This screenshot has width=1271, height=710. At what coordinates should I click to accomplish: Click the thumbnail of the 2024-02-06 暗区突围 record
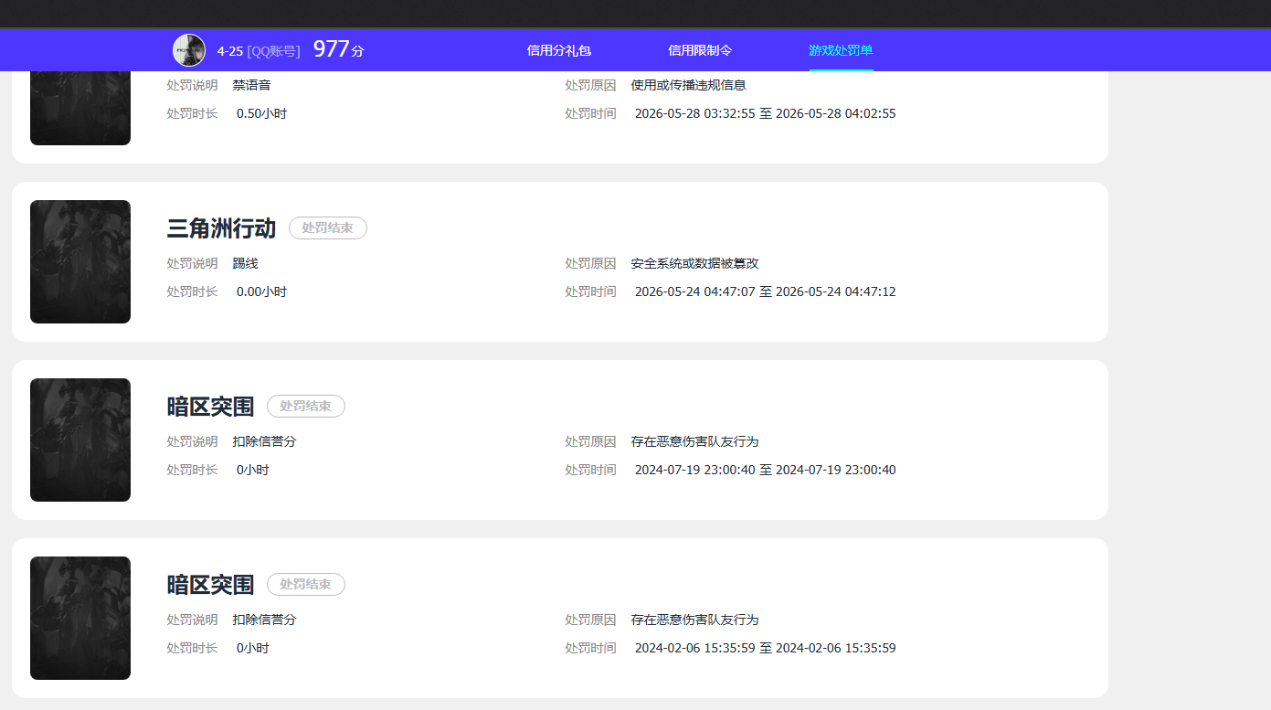click(80, 618)
